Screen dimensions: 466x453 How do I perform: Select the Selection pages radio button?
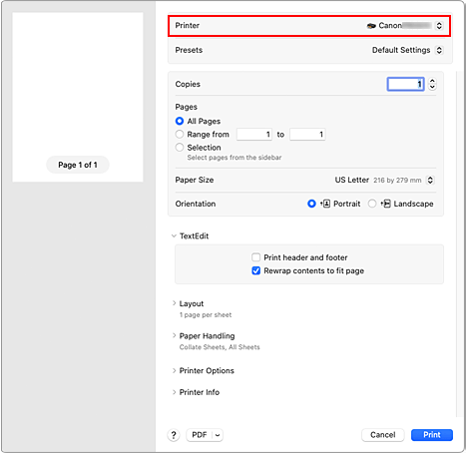click(x=180, y=148)
